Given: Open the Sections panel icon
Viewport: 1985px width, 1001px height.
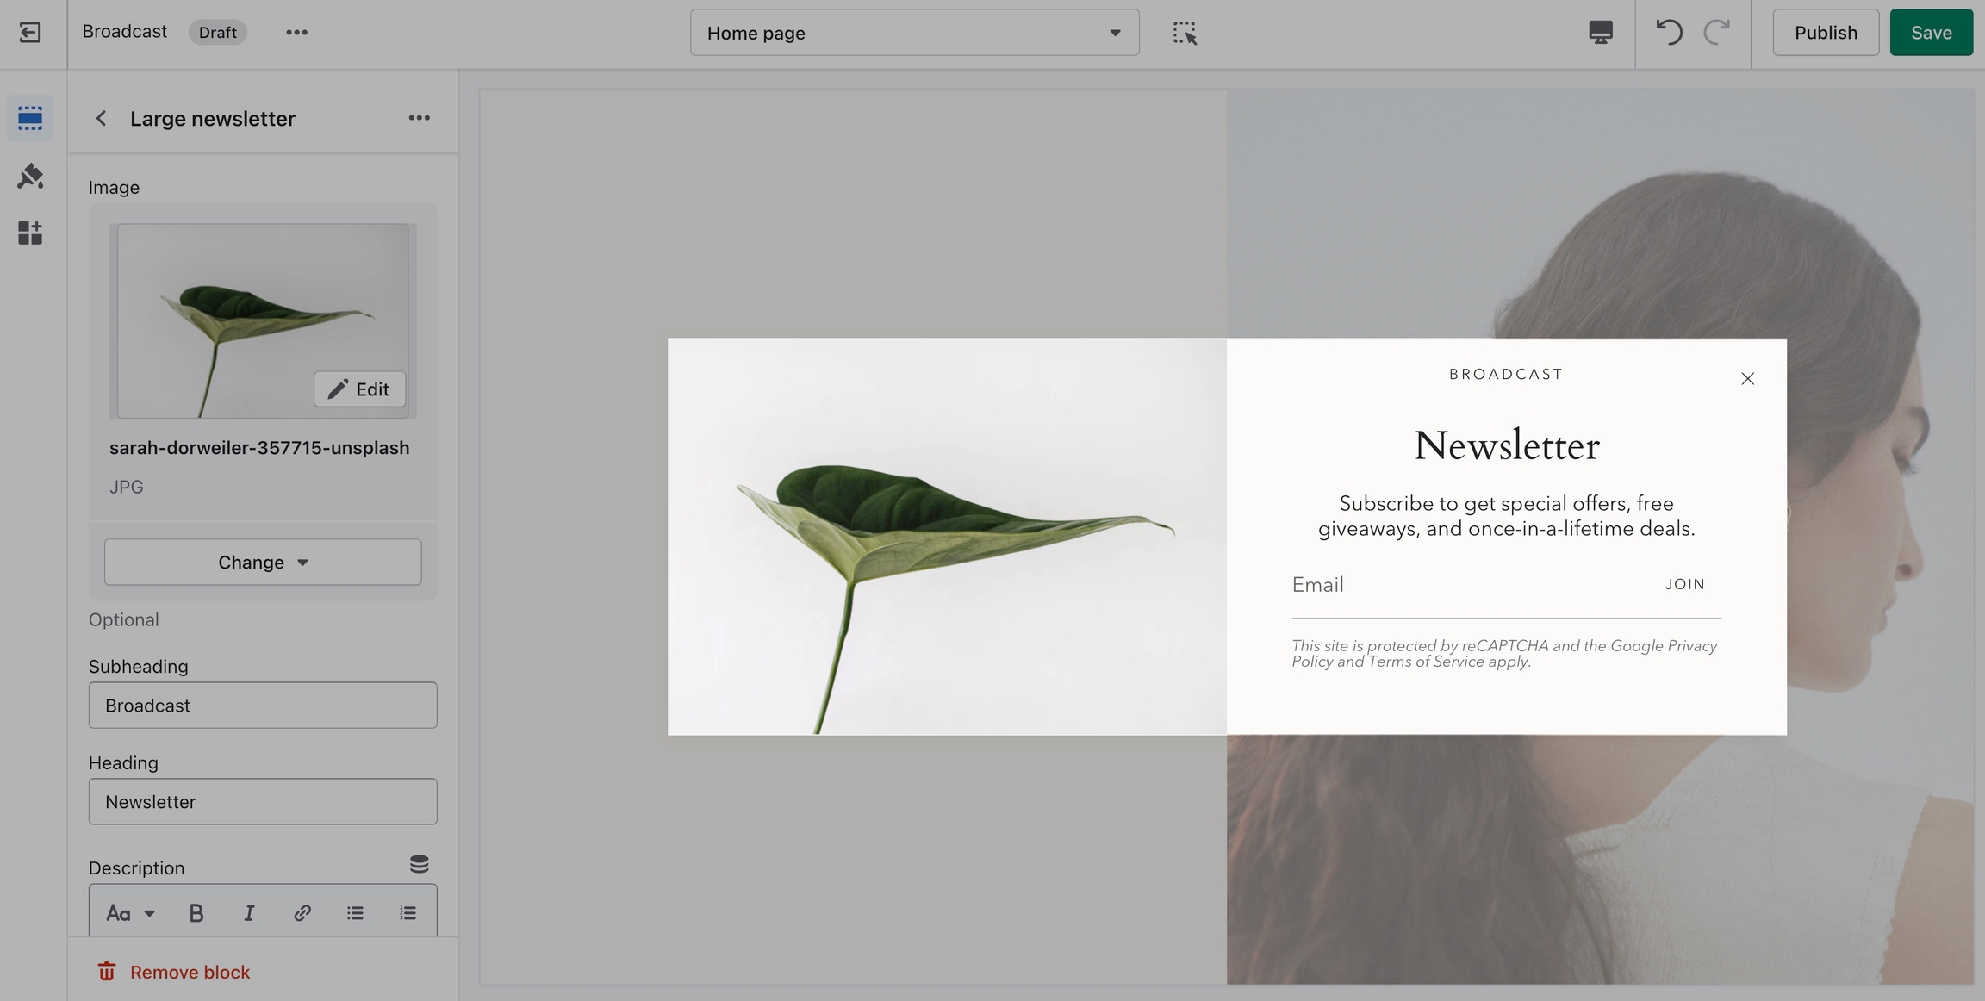Looking at the screenshot, I should point(30,119).
